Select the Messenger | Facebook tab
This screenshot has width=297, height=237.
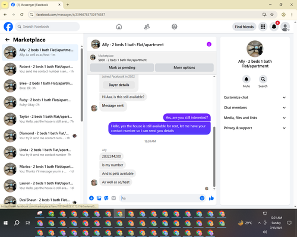(36, 5)
